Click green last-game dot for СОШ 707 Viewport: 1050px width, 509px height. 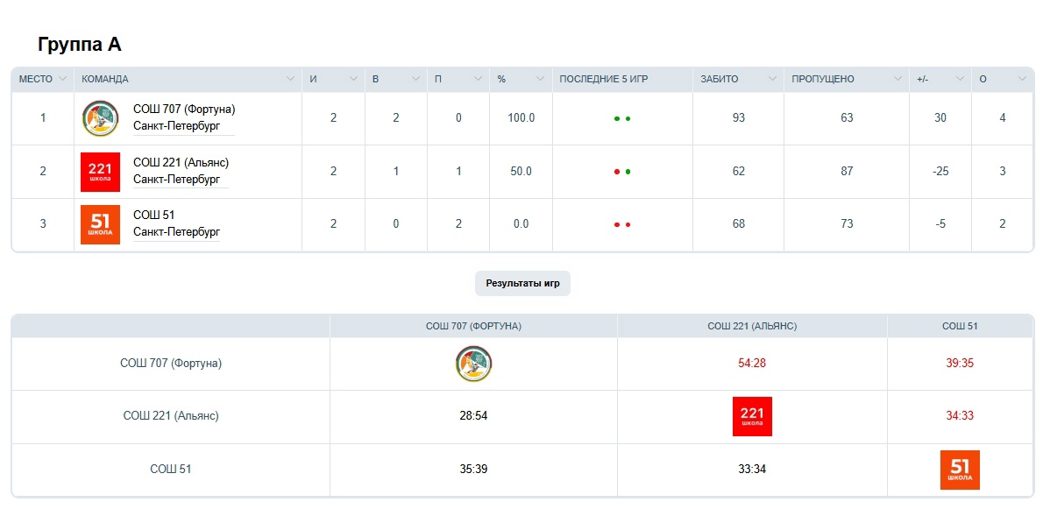628,118
